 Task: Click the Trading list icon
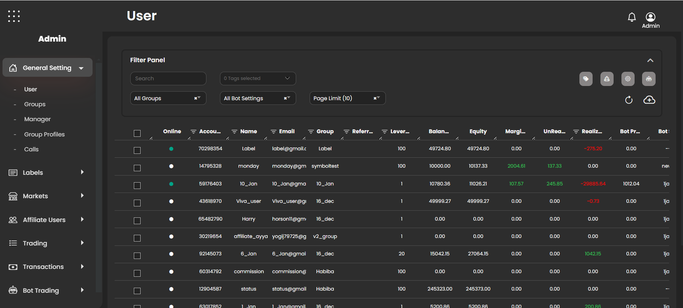tap(13, 243)
